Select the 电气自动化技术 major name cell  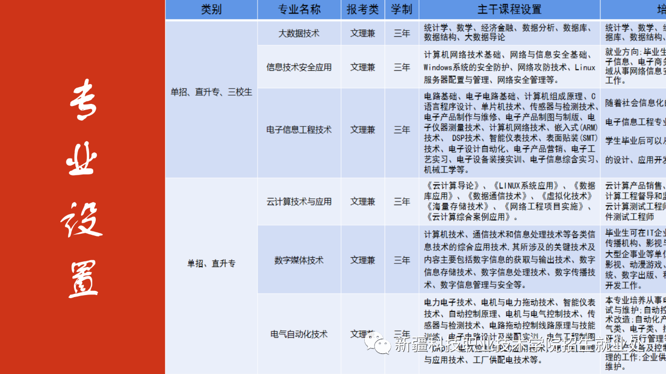[299, 334]
